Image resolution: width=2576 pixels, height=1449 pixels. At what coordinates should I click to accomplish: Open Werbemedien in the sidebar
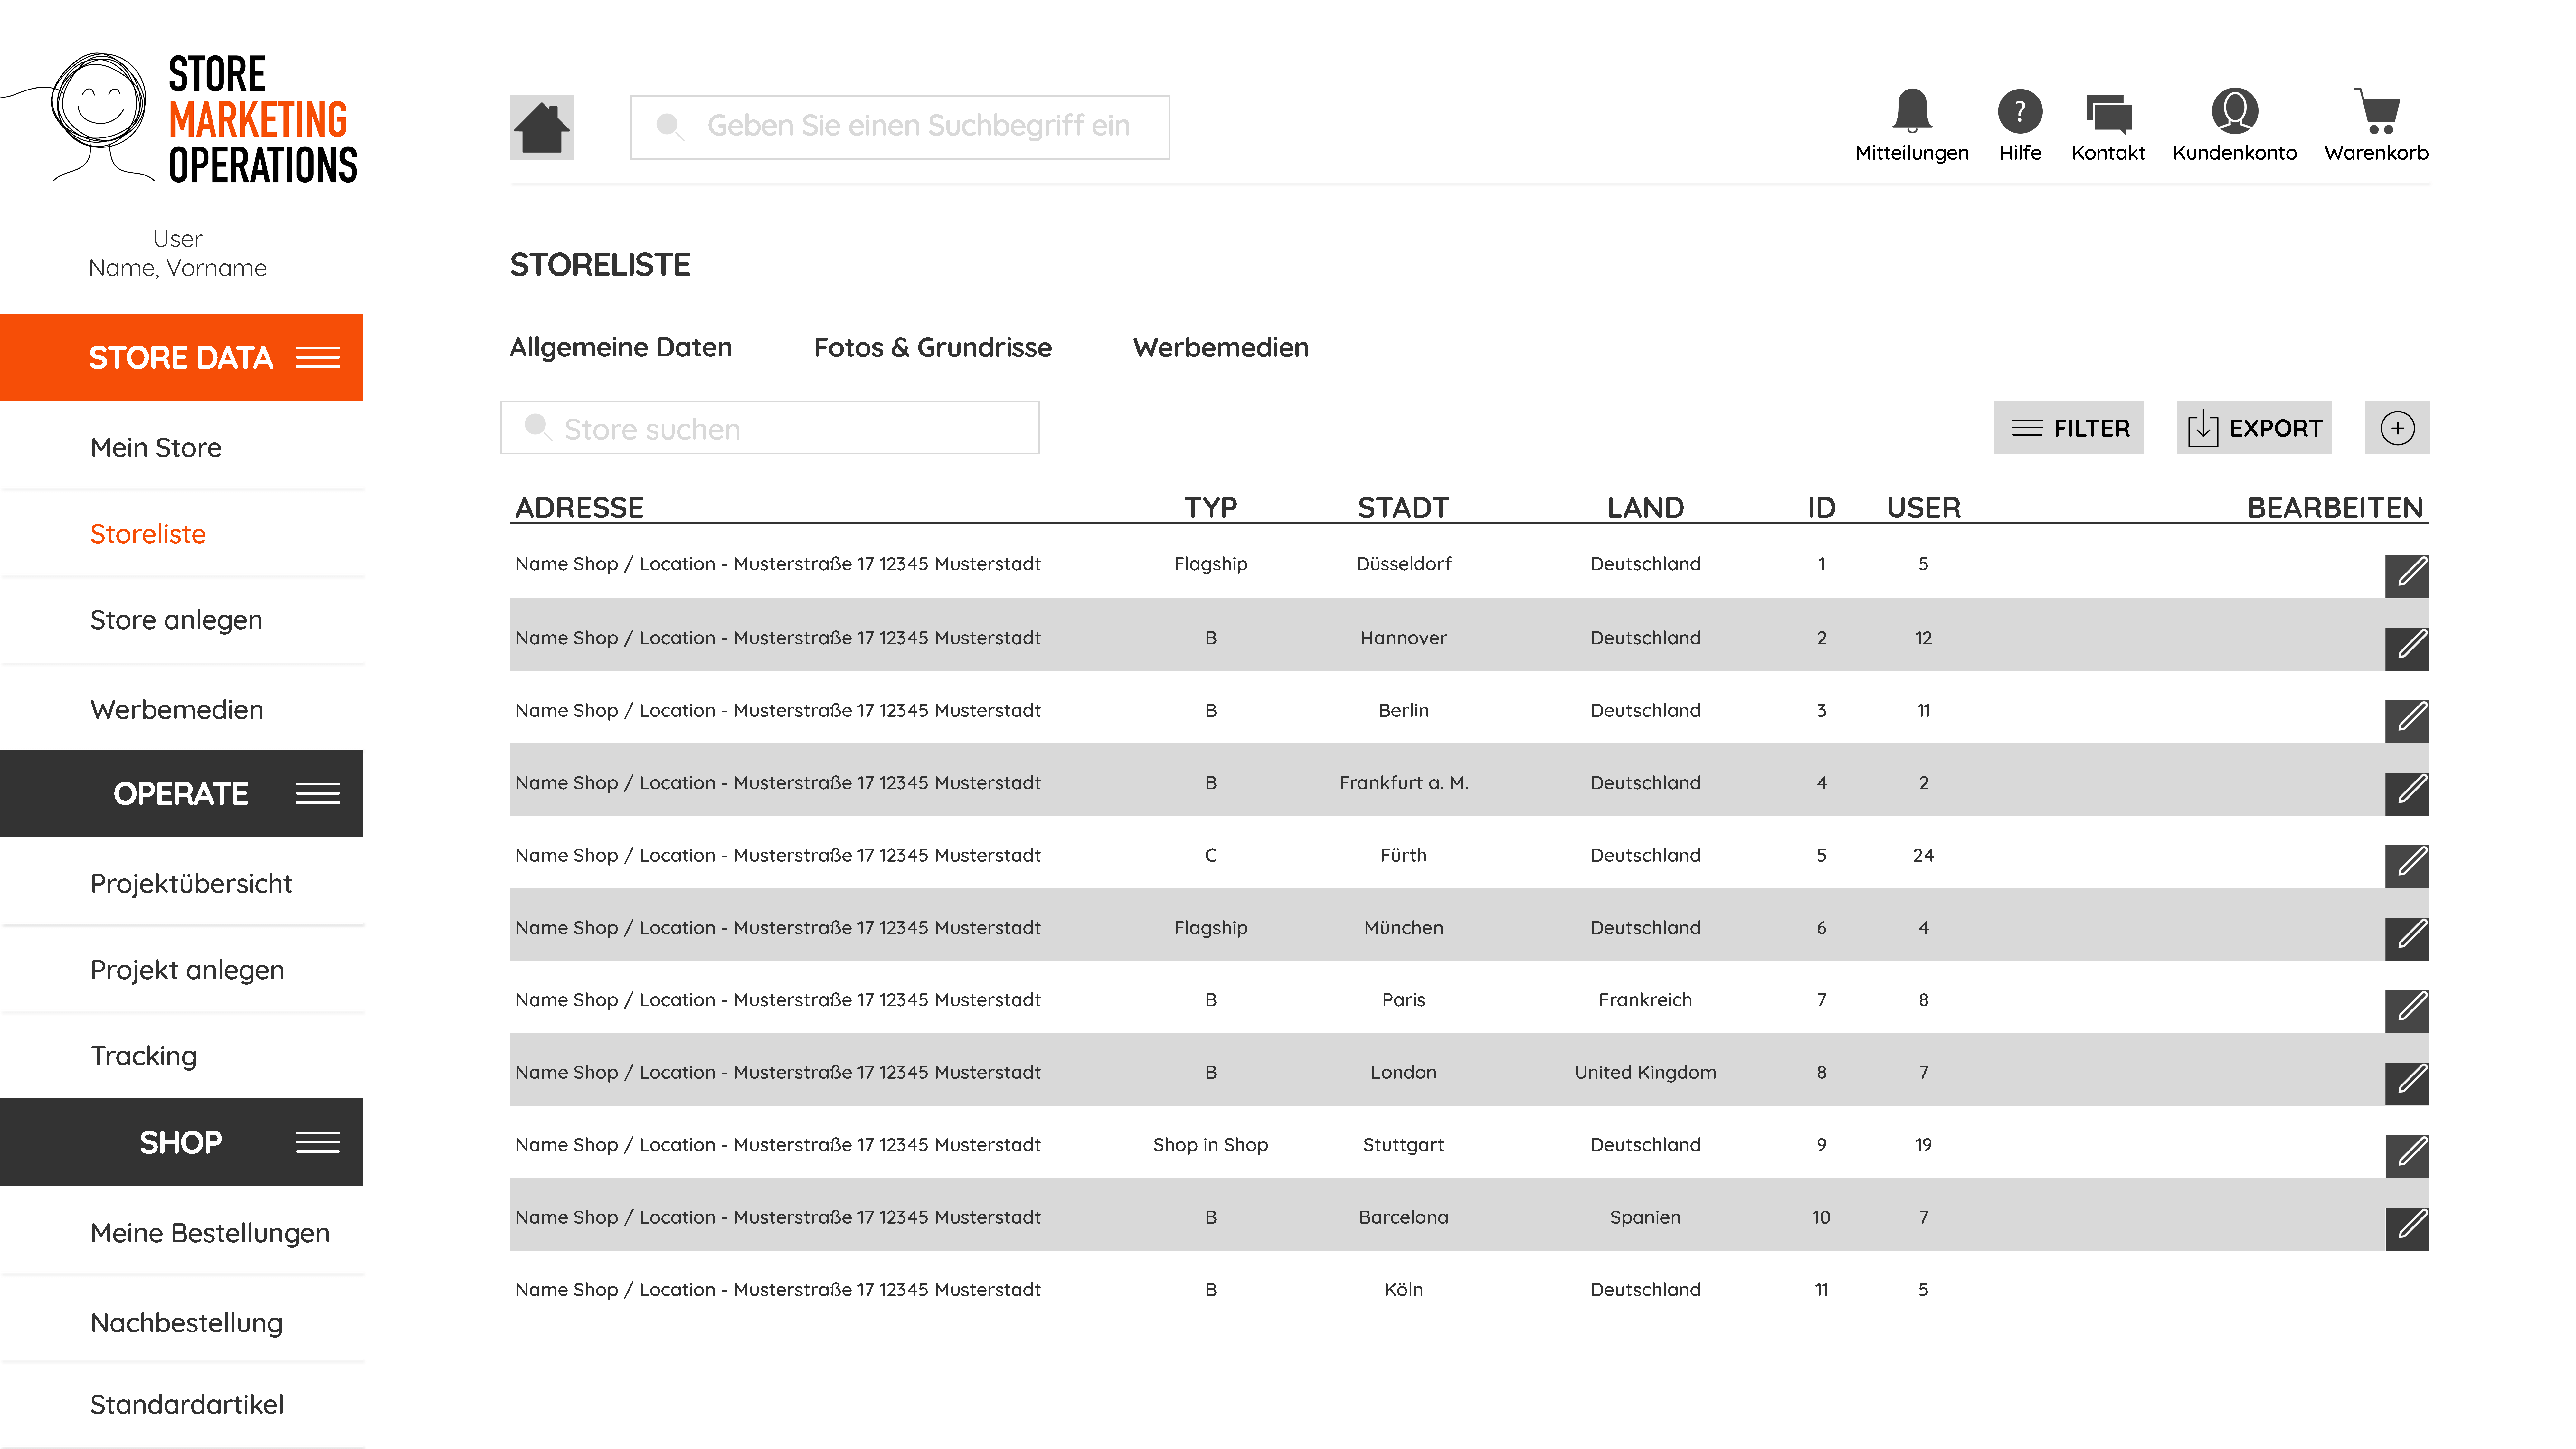click(177, 710)
